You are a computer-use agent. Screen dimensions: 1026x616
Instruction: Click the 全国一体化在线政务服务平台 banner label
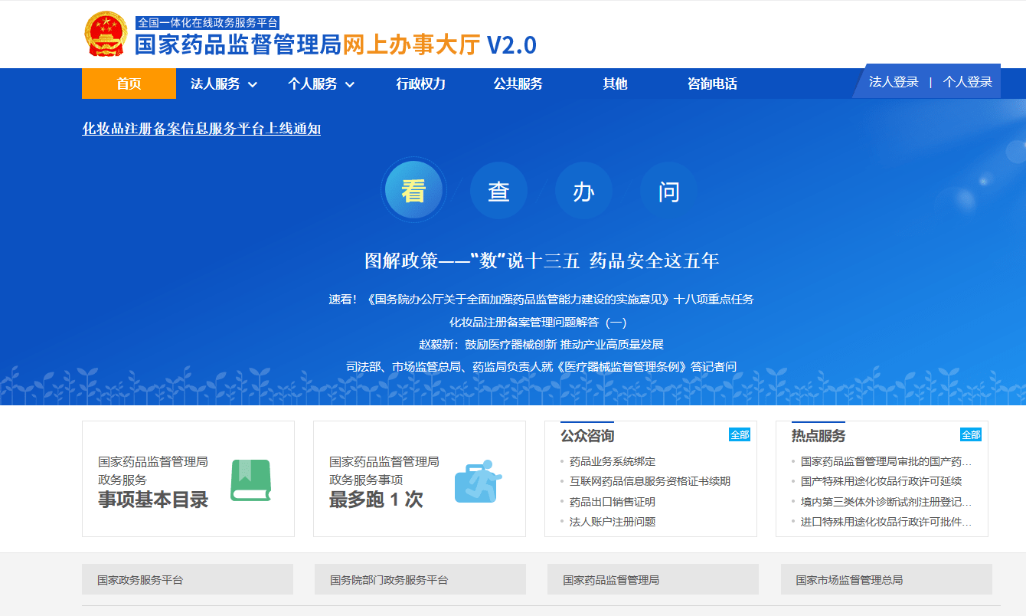207,23
